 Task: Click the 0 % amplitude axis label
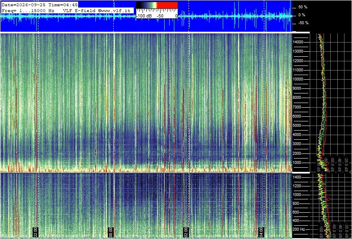302,15
